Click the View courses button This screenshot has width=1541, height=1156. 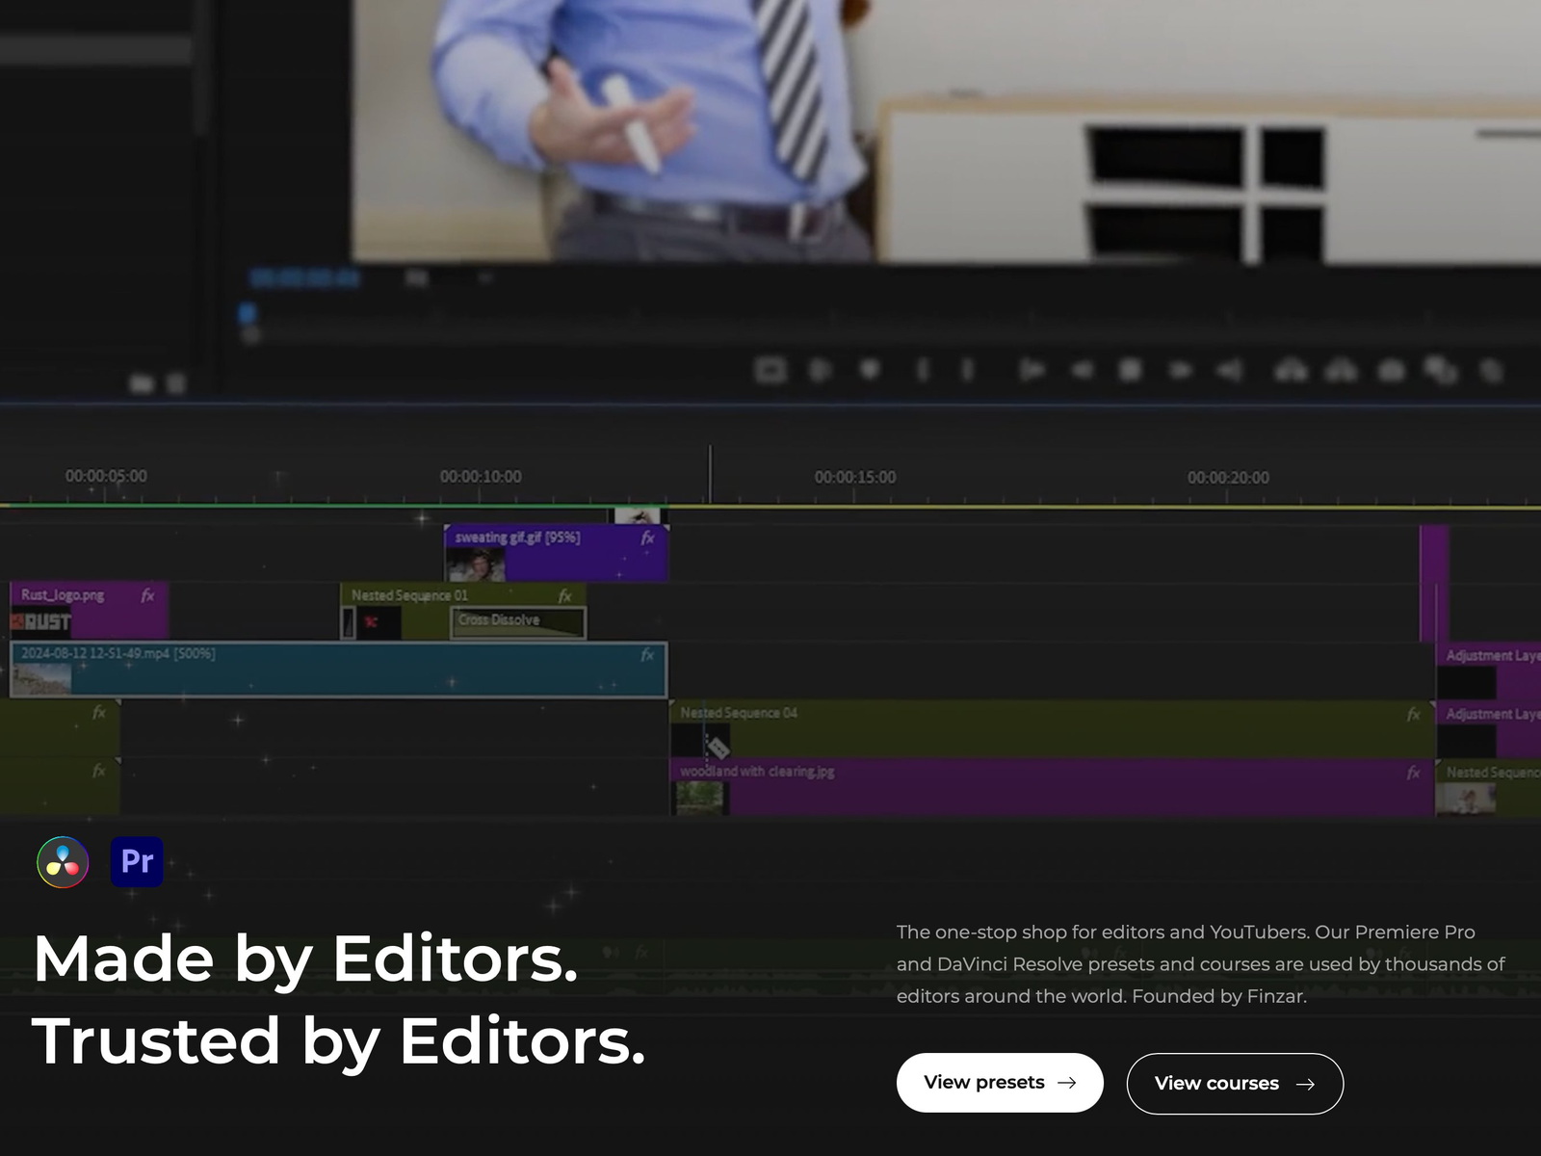pyautogui.click(x=1235, y=1084)
